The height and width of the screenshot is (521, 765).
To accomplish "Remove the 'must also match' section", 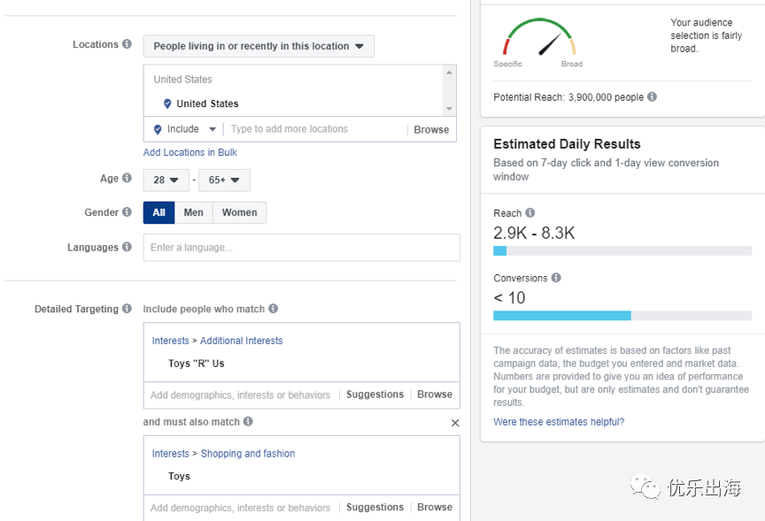I will point(455,423).
